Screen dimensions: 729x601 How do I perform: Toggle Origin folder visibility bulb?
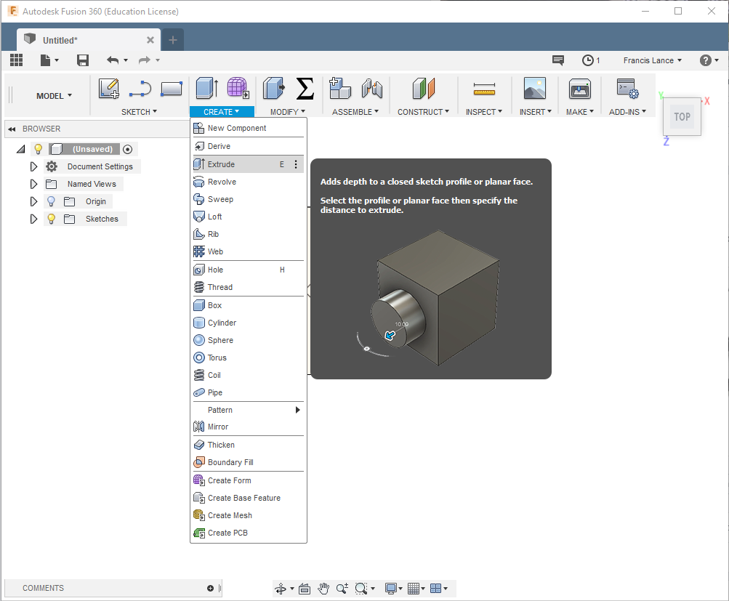pos(51,201)
